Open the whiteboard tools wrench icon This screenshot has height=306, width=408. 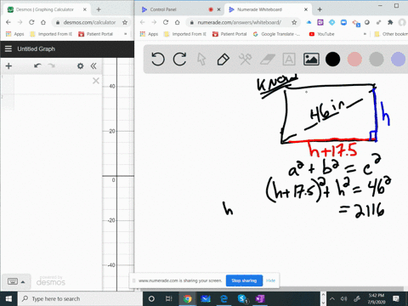245,59
